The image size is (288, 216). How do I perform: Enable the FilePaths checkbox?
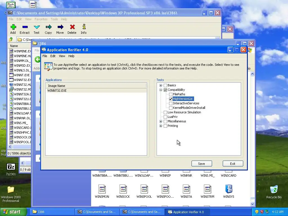click(x=171, y=94)
